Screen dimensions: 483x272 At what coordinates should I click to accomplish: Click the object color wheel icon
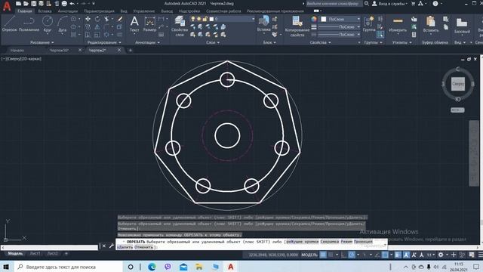click(314, 19)
